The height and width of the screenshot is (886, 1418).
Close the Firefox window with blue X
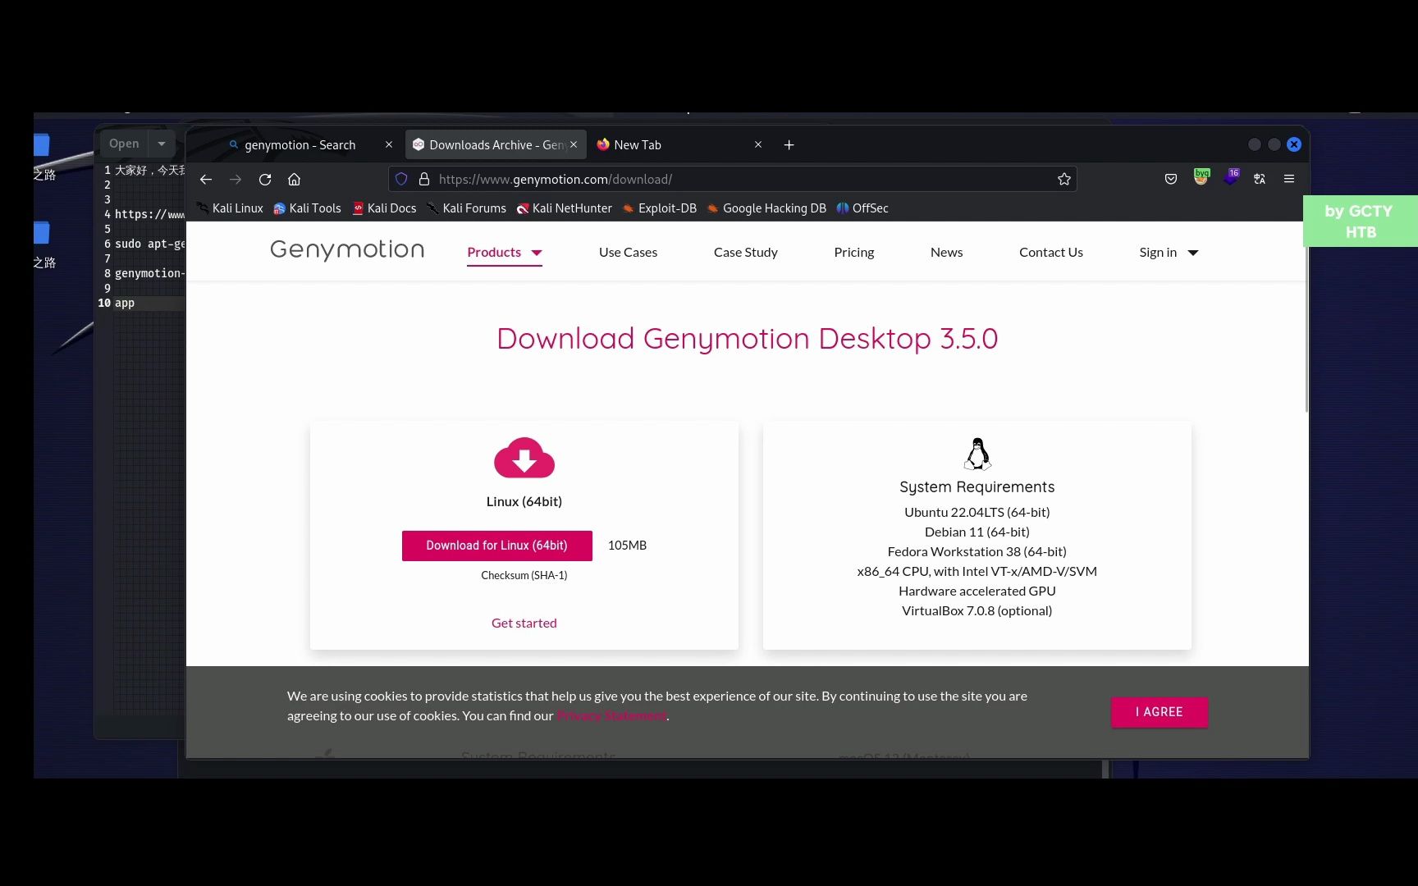click(1294, 144)
